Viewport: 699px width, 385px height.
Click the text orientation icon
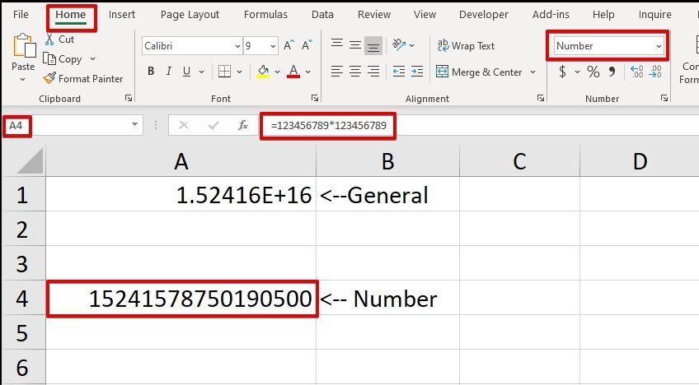(x=398, y=45)
